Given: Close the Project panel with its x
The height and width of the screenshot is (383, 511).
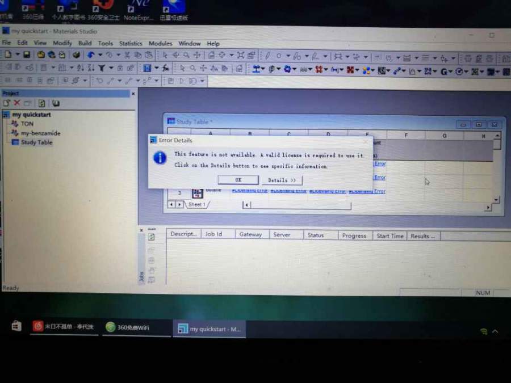Looking at the screenshot, I should click(x=133, y=94).
